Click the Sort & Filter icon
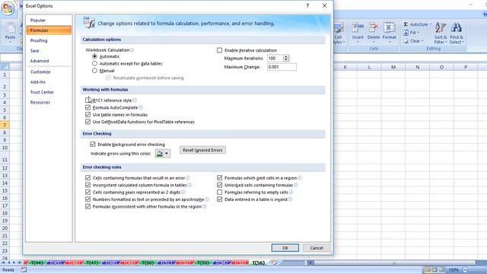 441,28
